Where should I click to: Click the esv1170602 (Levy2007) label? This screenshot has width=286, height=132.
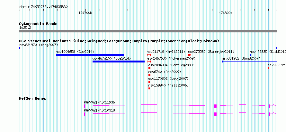168,78
